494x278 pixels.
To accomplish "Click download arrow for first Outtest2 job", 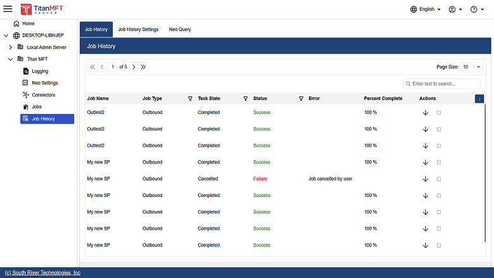I will coord(425,113).
